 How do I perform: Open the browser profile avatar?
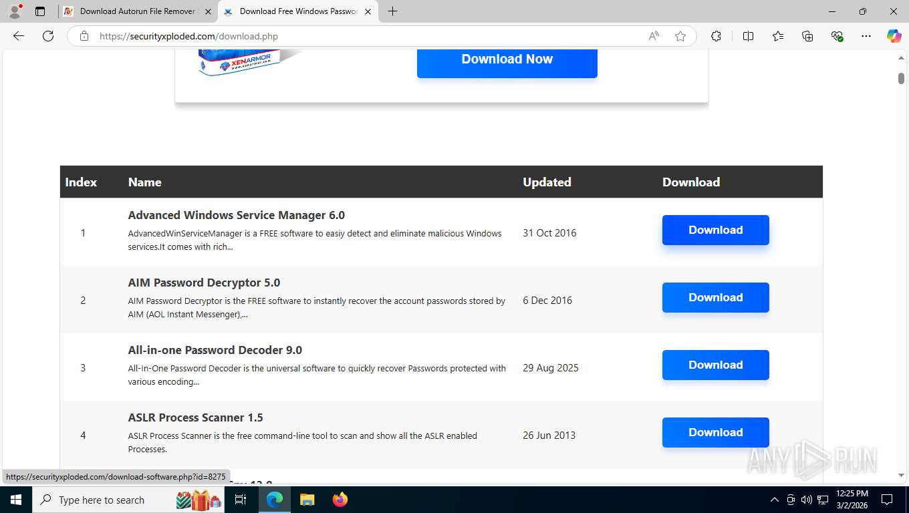15,11
